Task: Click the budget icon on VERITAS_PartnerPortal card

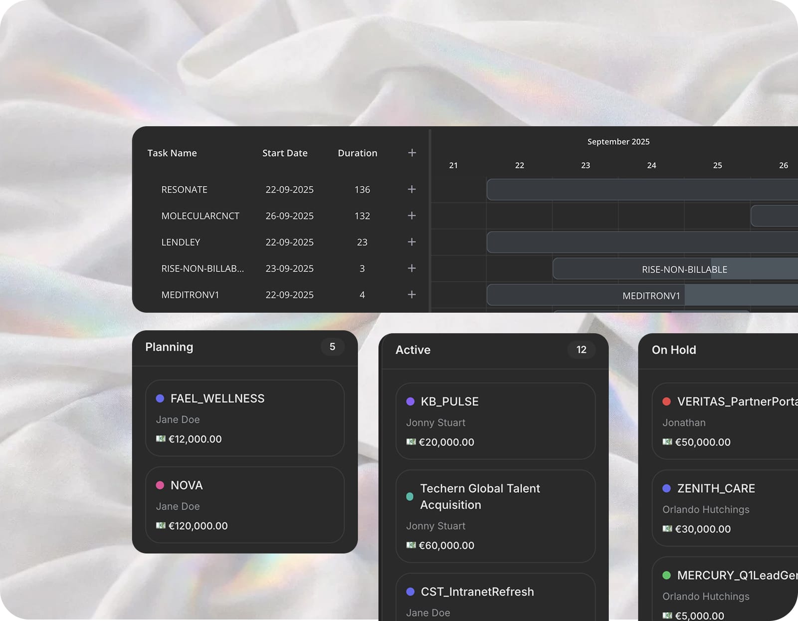Action: (667, 442)
